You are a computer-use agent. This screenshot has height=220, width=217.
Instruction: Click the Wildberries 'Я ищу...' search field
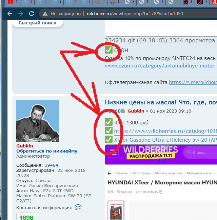pyautogui.click(x=200, y=152)
